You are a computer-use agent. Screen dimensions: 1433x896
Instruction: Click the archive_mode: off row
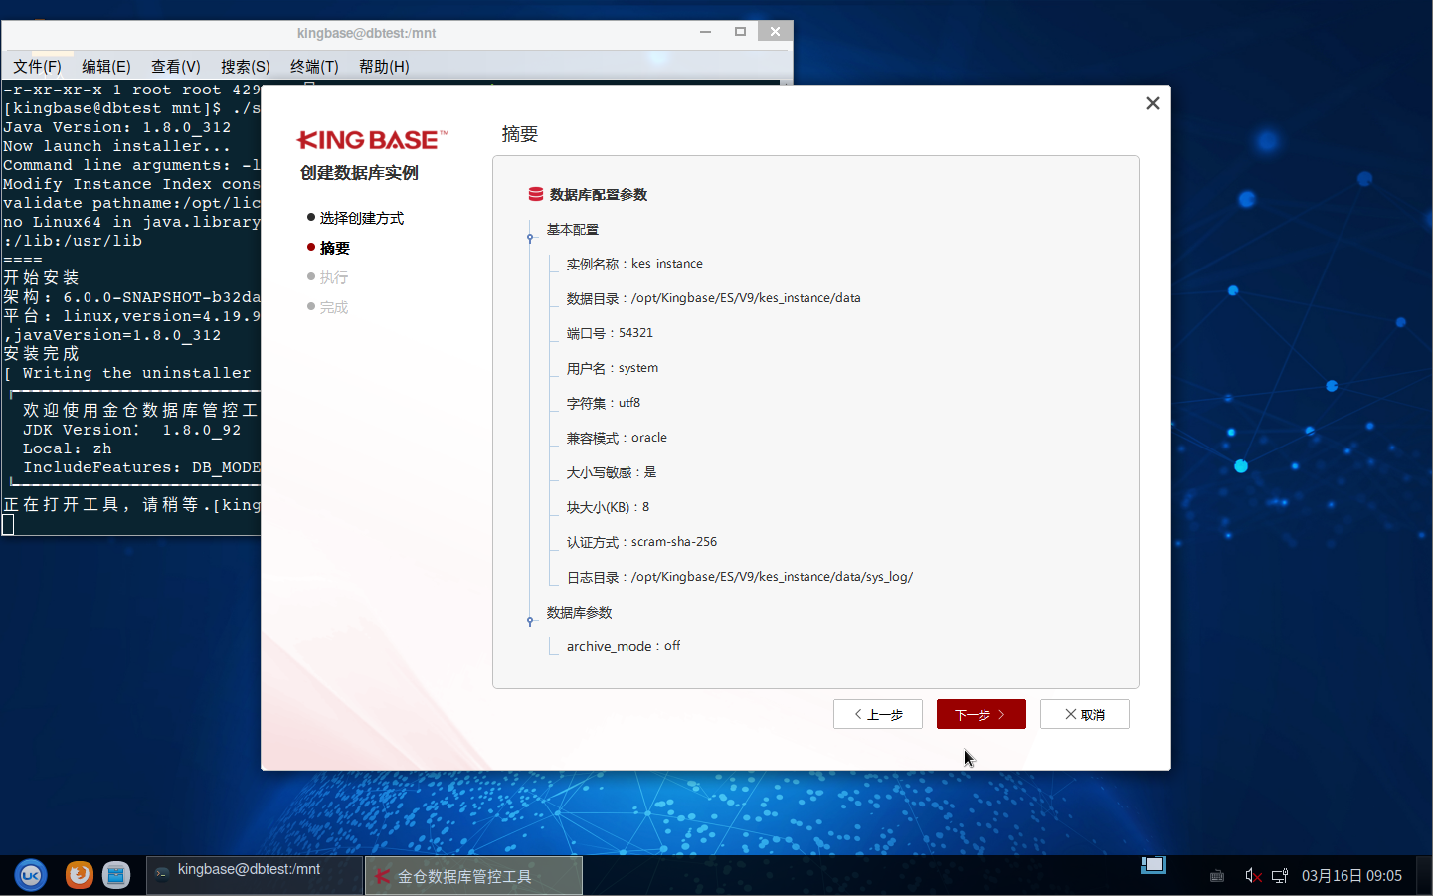pyautogui.click(x=624, y=646)
